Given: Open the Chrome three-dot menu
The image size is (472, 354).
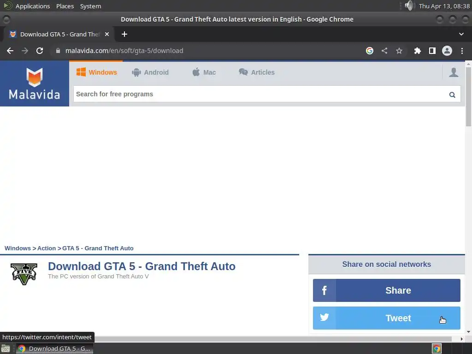Looking at the screenshot, I should tap(462, 51).
